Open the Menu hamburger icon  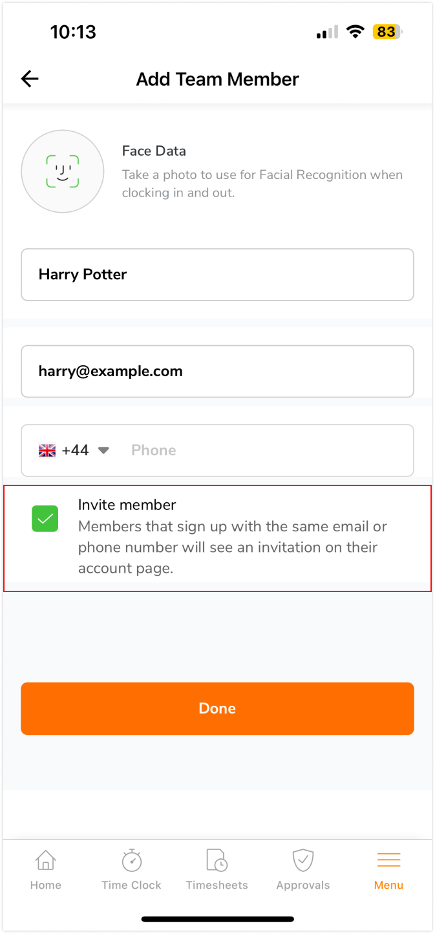[x=388, y=860]
